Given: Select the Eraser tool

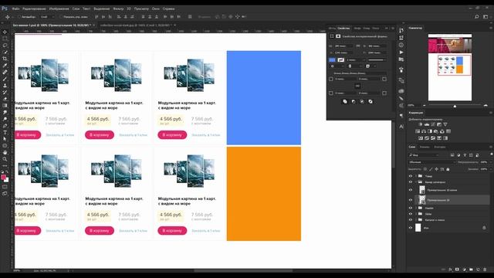Looking at the screenshot, I should tap(5, 99).
